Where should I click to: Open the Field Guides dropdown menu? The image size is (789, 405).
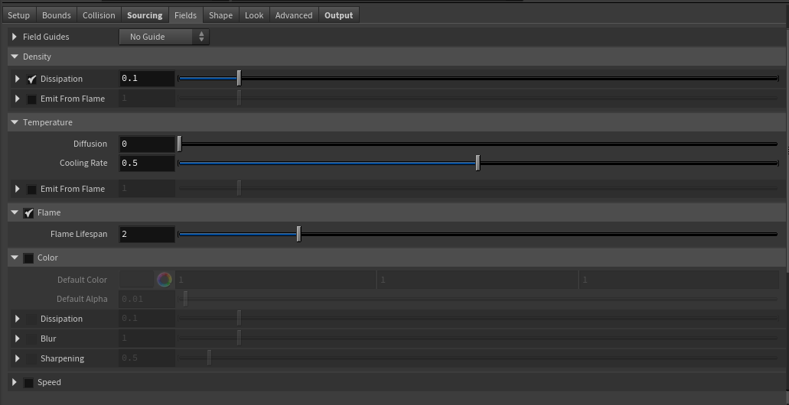[x=164, y=37]
